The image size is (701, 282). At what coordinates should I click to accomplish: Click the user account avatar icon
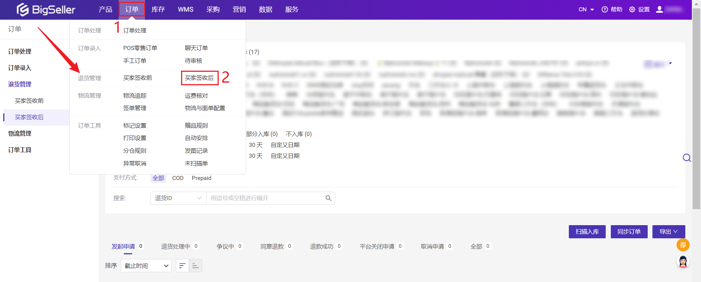tap(659, 9)
